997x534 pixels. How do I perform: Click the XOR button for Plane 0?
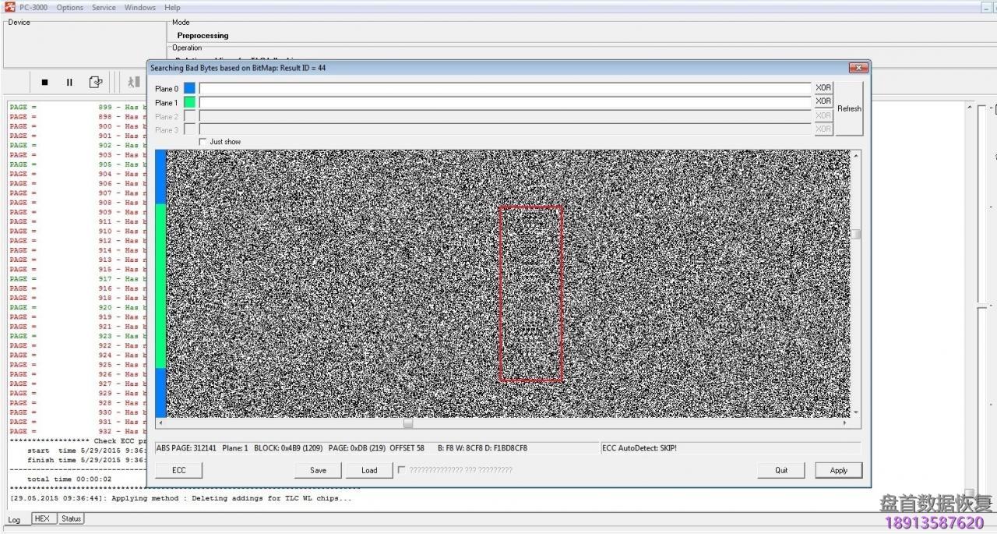click(x=823, y=88)
